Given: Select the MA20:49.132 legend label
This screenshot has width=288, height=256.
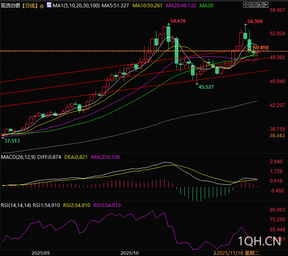Looking at the screenshot, I should tap(181, 6).
